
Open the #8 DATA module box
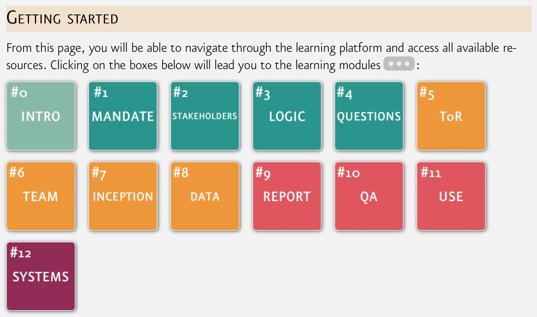tap(205, 196)
